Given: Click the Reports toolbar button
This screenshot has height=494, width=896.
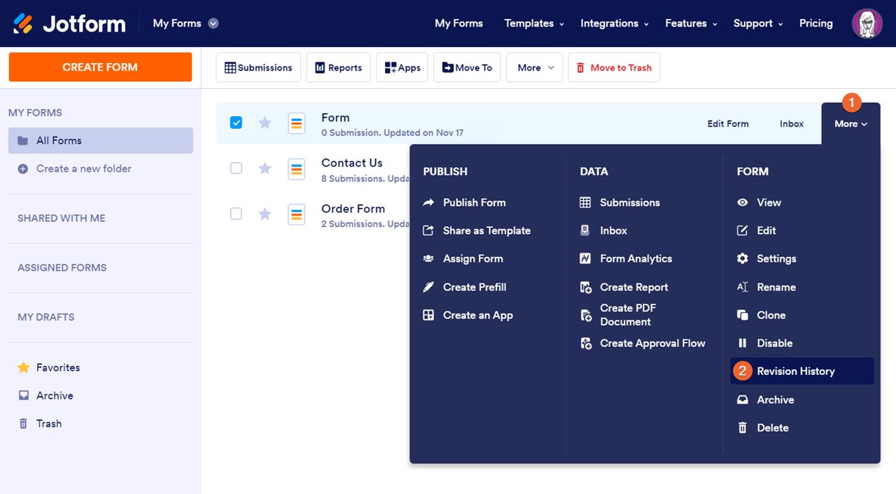Looking at the screenshot, I should tap(339, 67).
